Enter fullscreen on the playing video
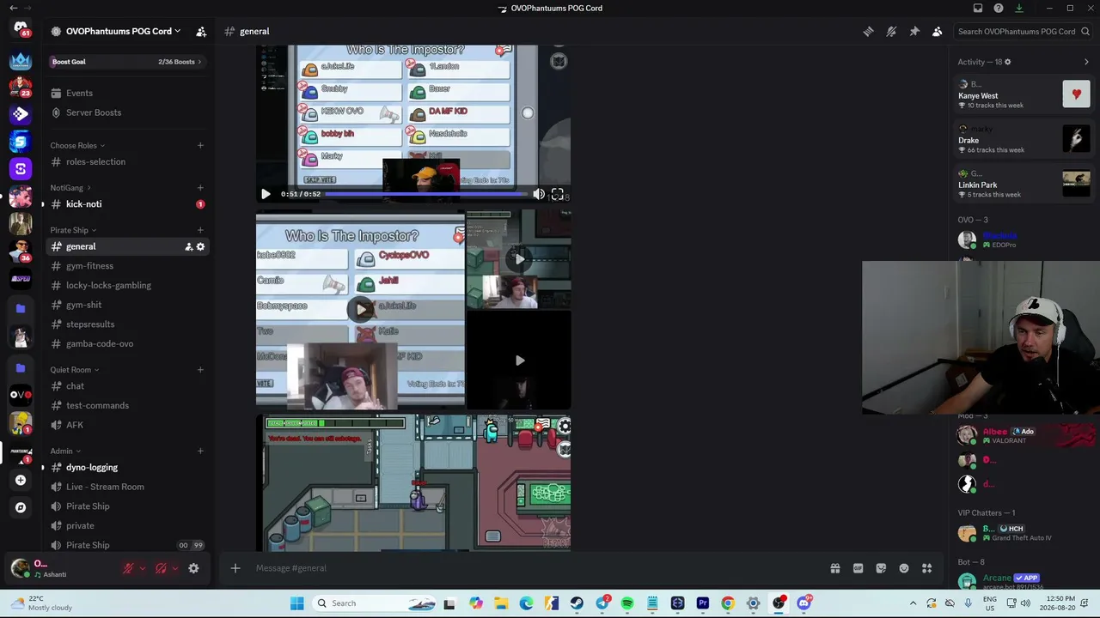Image resolution: width=1100 pixels, height=618 pixels. click(x=557, y=194)
